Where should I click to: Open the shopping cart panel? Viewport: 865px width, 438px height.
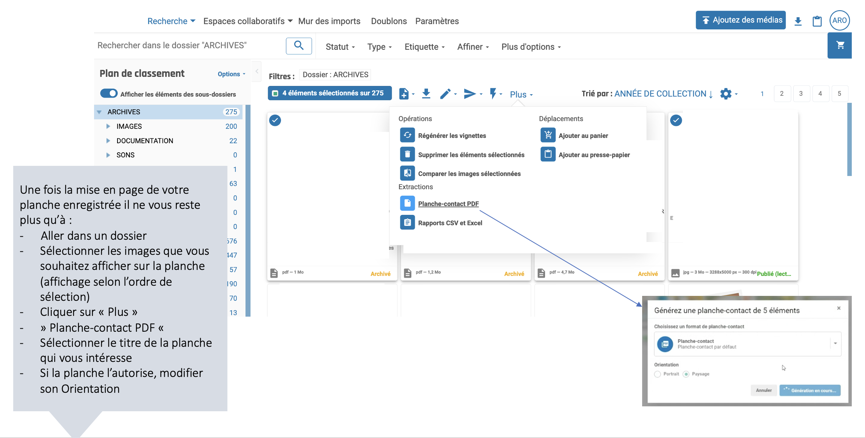840,46
